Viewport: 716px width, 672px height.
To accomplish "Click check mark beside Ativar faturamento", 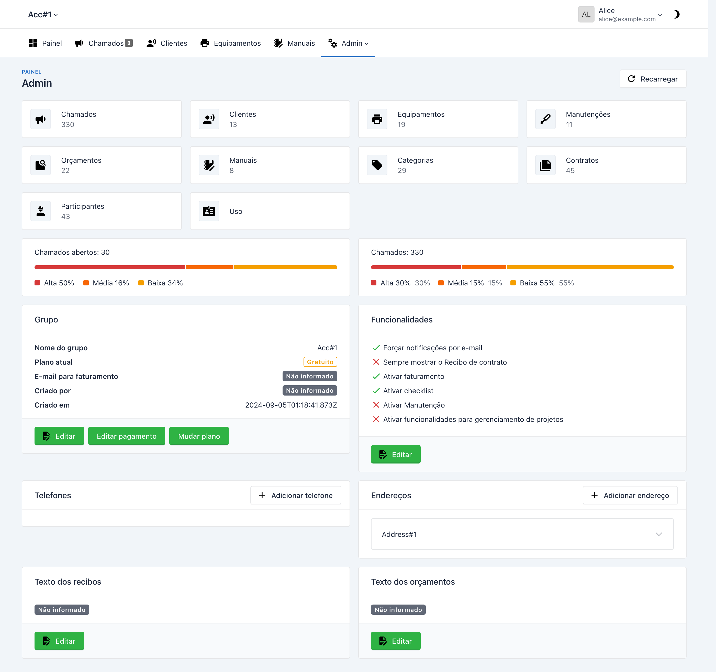I will (376, 376).
